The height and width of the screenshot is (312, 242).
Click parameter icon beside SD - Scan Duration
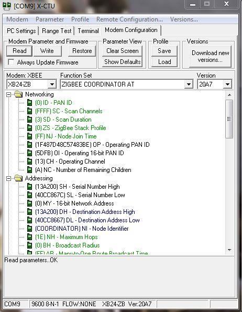[29, 120]
